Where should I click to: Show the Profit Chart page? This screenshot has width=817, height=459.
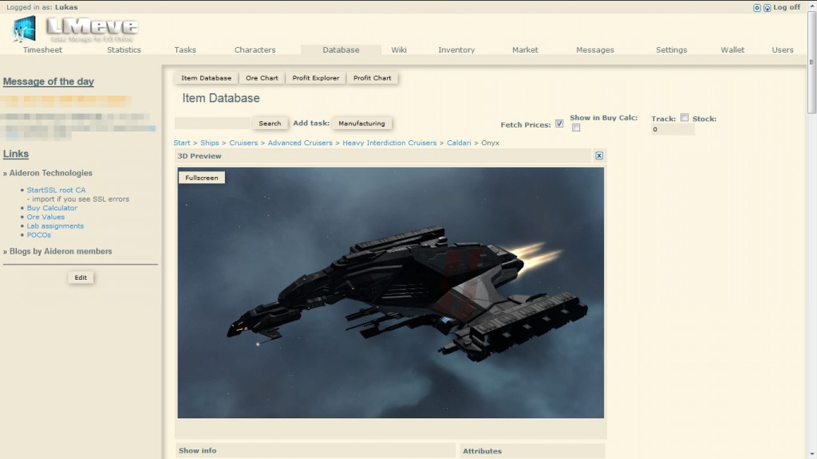coord(372,78)
